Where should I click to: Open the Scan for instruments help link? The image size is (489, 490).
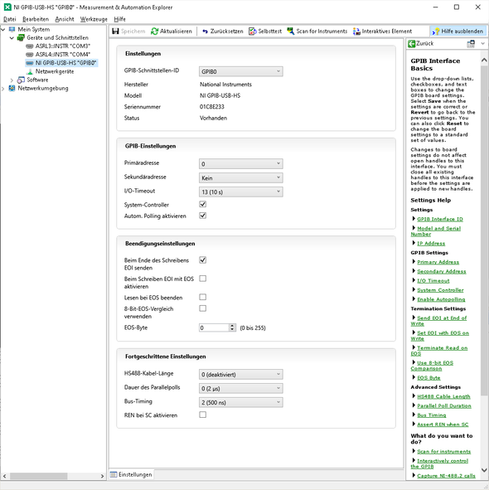443,452
